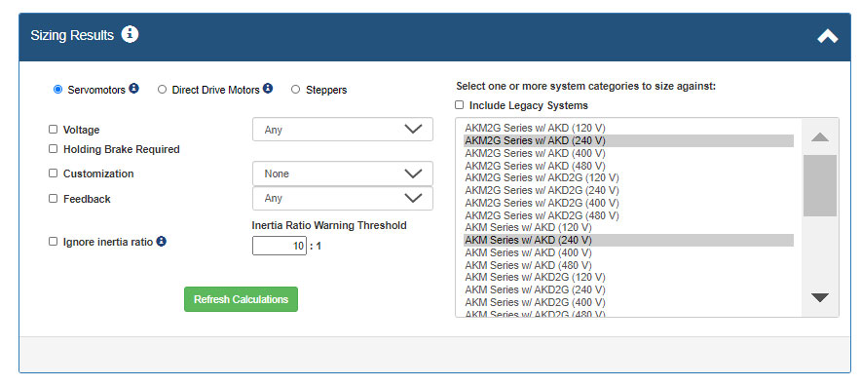Click the Refresh Calculations button

coord(241,299)
